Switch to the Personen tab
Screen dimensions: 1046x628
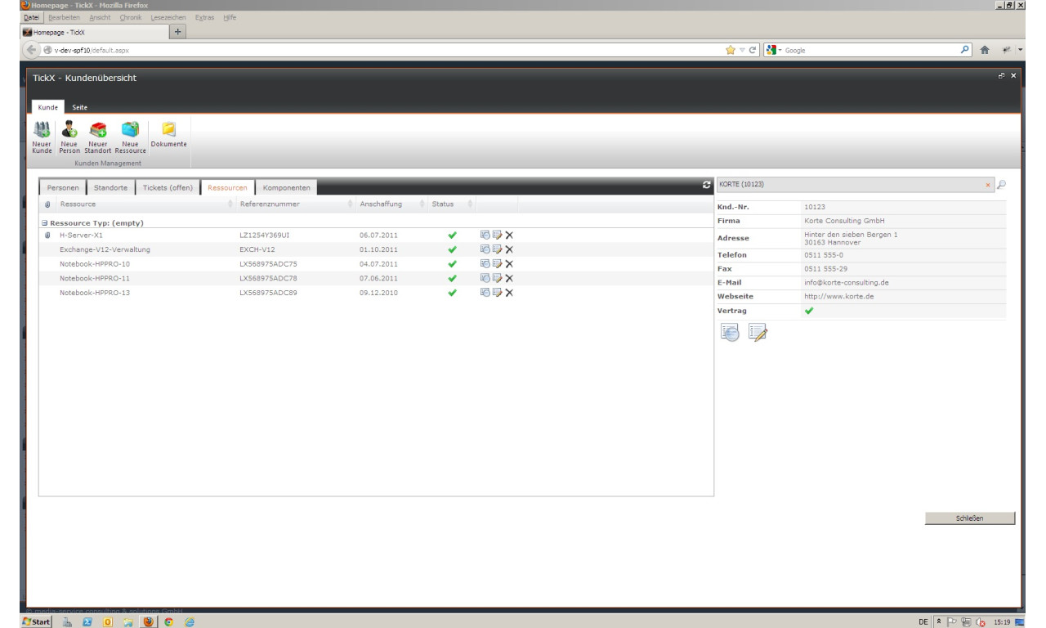[63, 188]
